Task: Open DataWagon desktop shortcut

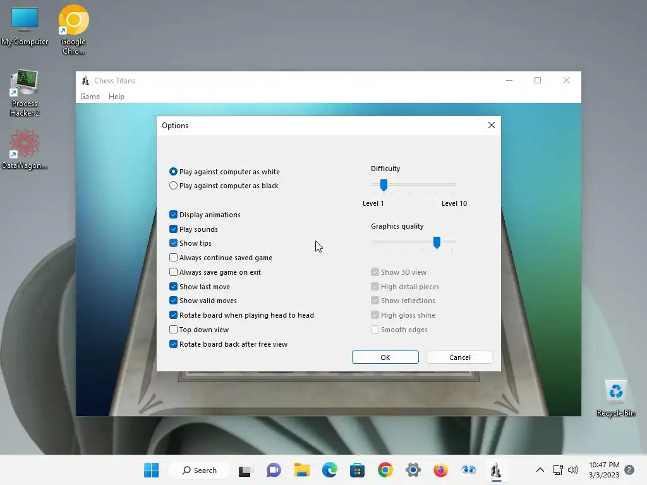Action: click(x=25, y=149)
